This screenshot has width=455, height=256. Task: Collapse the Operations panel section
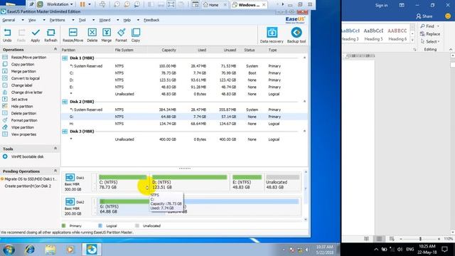click(x=55, y=49)
